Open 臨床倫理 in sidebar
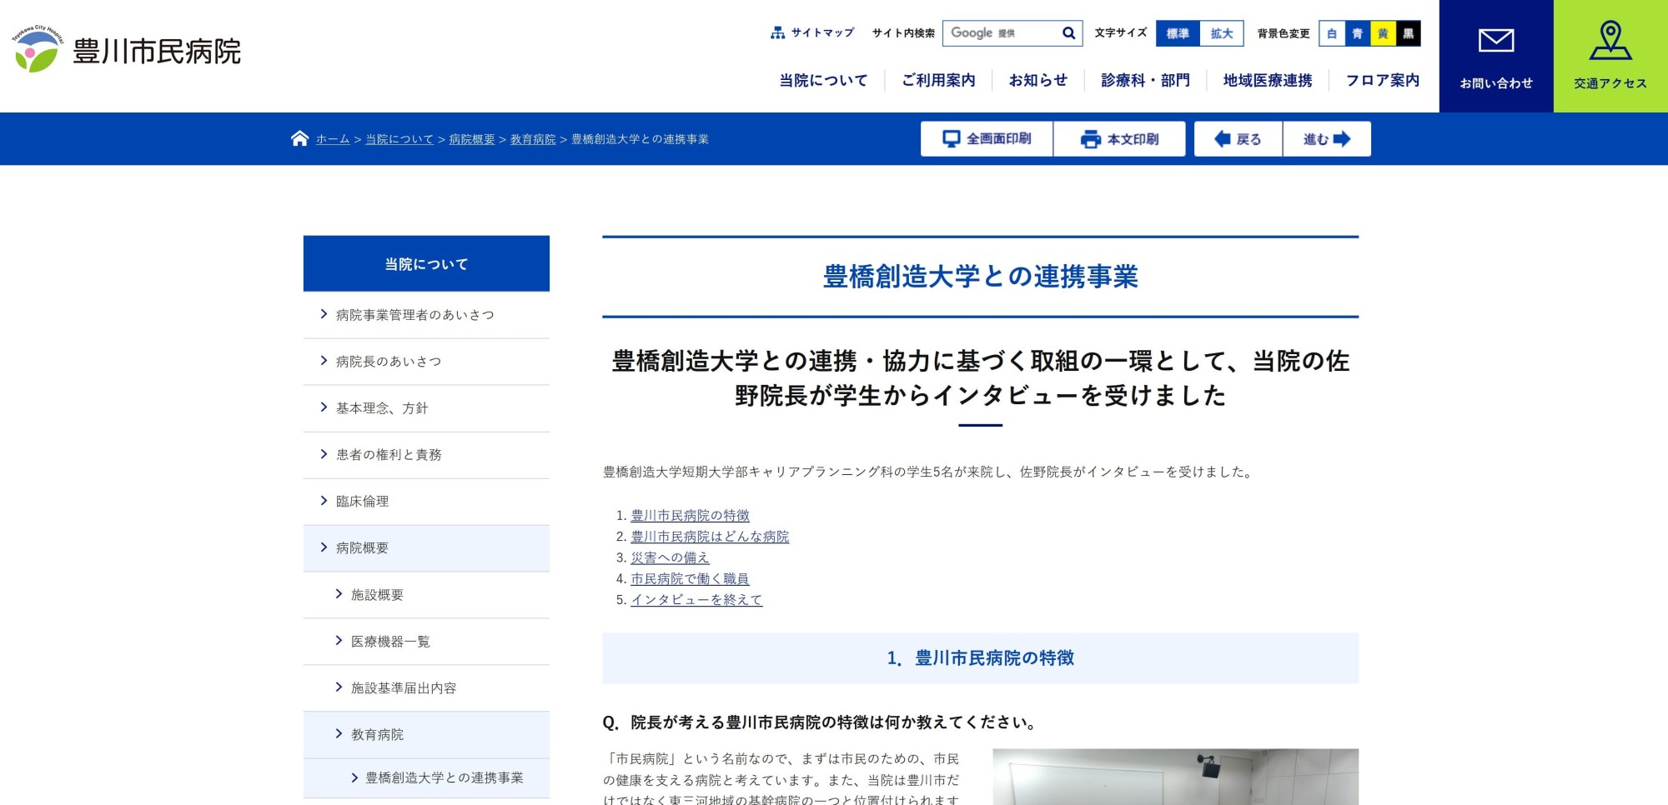The image size is (1668, 805). (426, 502)
